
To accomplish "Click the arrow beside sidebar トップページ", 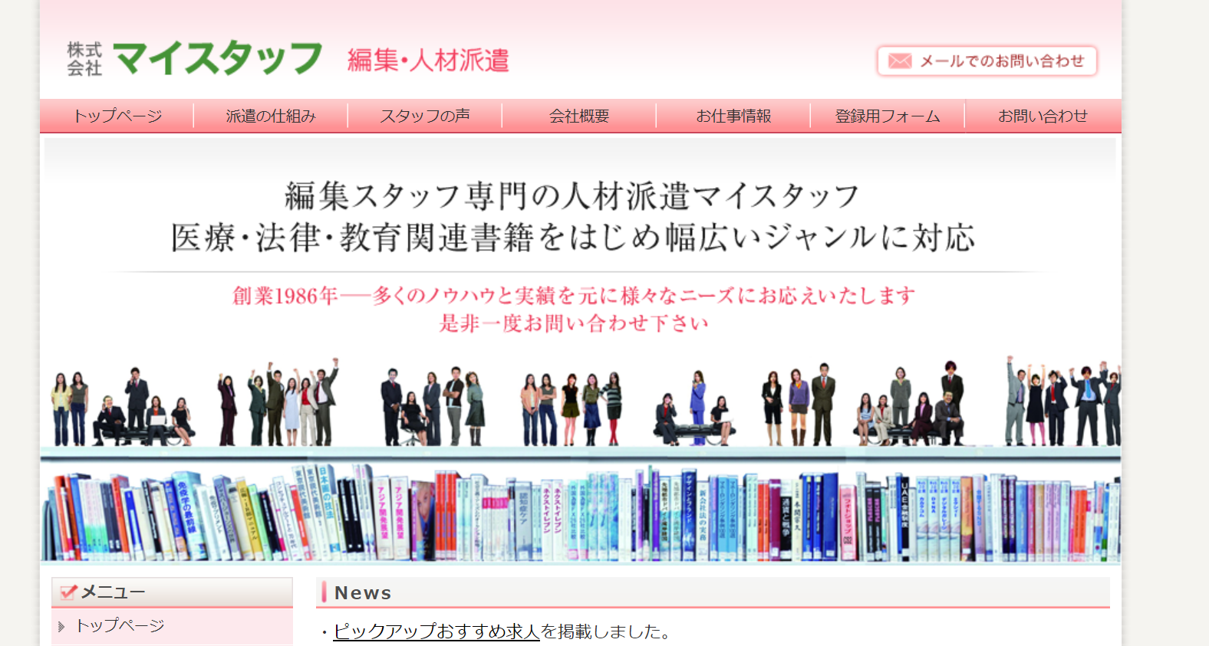I will pos(61,627).
